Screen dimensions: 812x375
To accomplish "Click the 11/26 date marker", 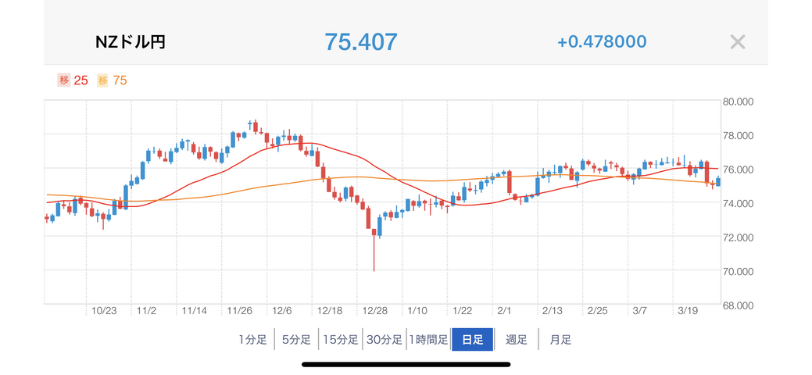I will coord(239,311).
